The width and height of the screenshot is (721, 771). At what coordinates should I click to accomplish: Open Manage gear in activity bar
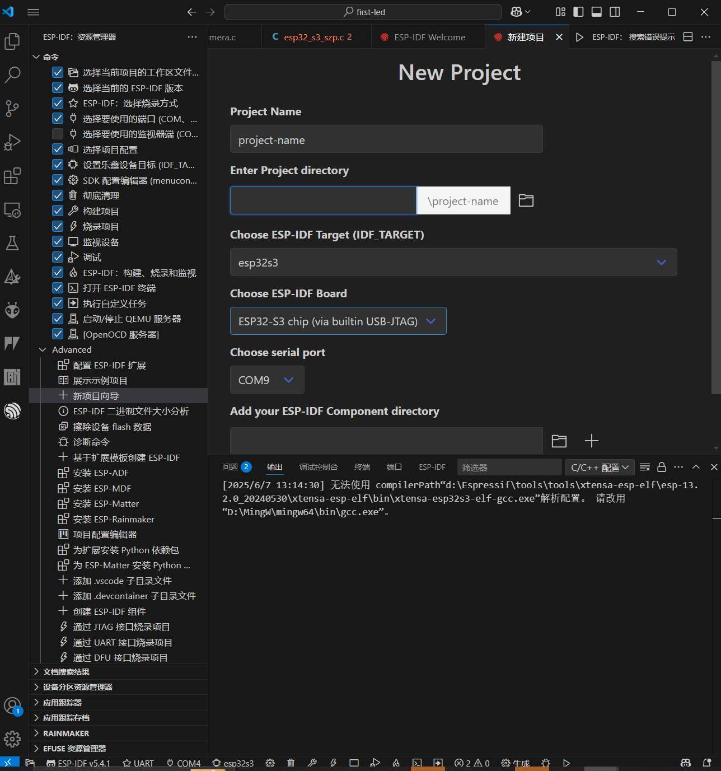point(12,739)
